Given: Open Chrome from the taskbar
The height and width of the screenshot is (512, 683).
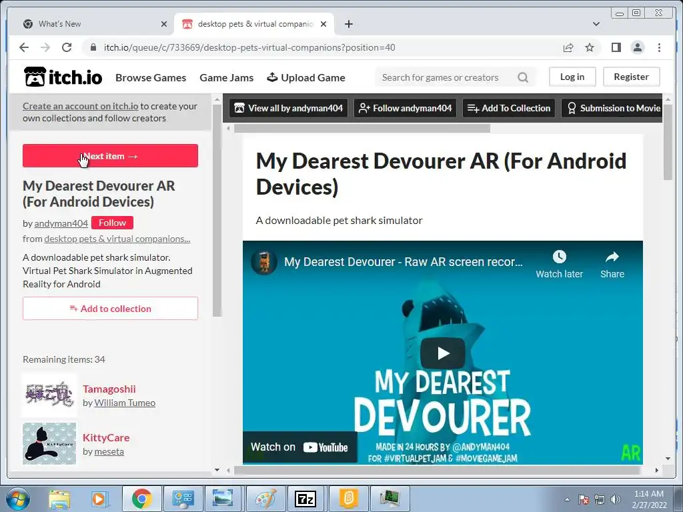Looking at the screenshot, I should coord(141,499).
